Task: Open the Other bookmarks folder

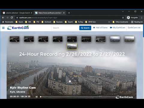Action: pyautogui.click(x=120, y=22)
